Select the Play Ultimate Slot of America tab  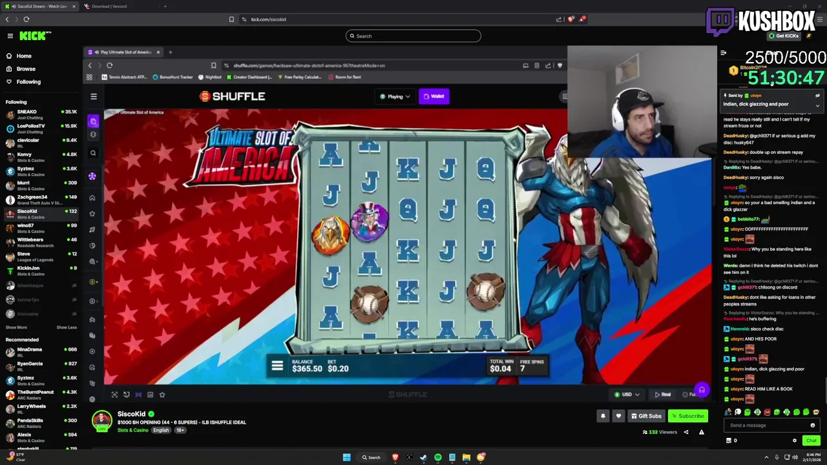click(x=125, y=52)
